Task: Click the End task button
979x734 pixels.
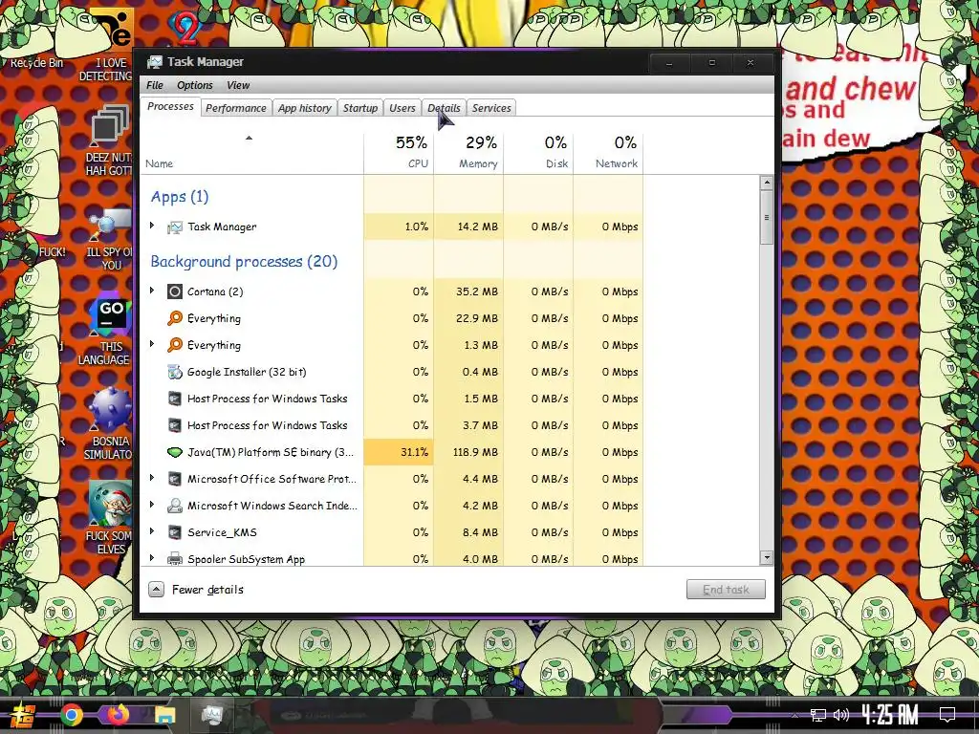Action: pyautogui.click(x=726, y=589)
